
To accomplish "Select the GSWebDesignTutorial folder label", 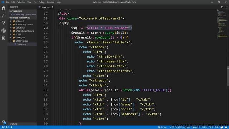I will click(x=25, y=31).
